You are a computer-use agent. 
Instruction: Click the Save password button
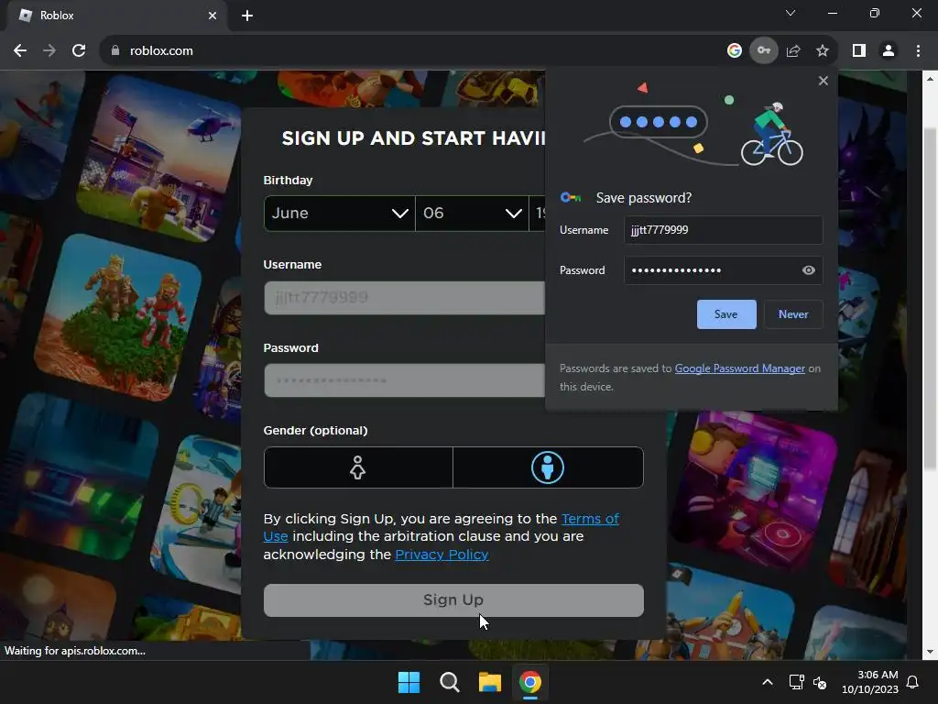(x=726, y=314)
